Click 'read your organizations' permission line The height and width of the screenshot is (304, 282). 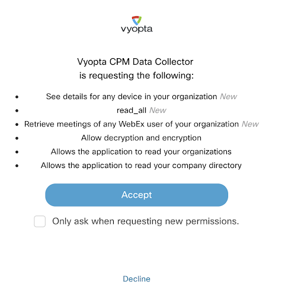click(141, 152)
